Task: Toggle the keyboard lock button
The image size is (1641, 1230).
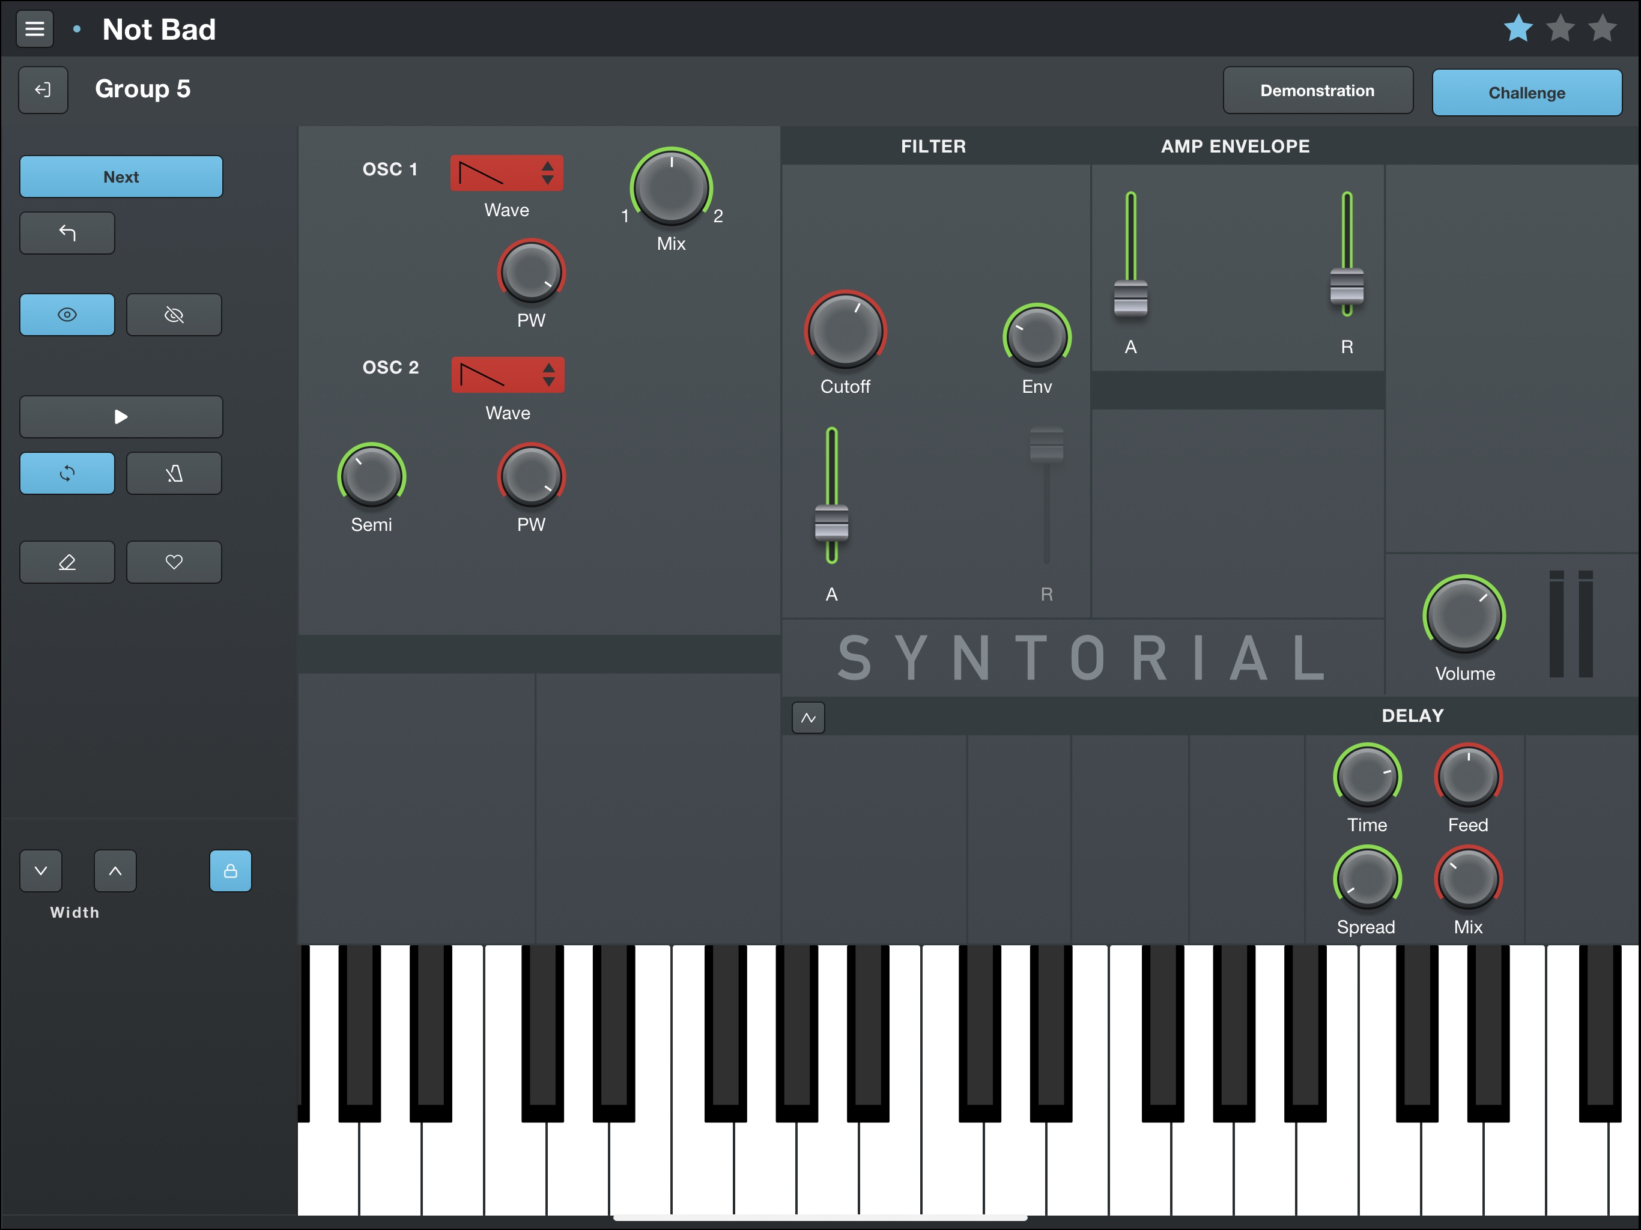Action: click(x=231, y=871)
